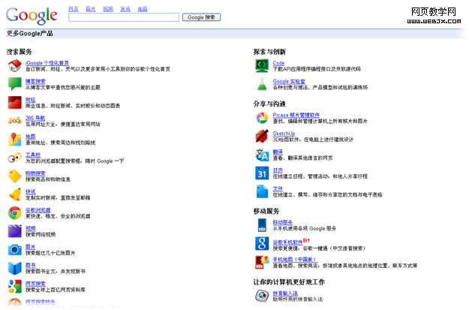Select 网页 in the top navigation links
469x310 pixels.
click(x=73, y=8)
